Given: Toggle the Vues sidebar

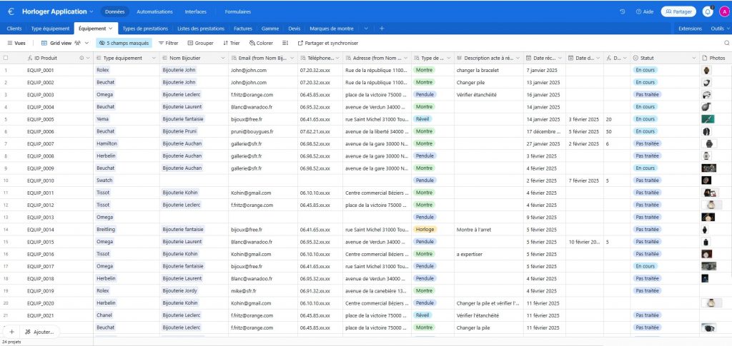Looking at the screenshot, I should (15, 43).
